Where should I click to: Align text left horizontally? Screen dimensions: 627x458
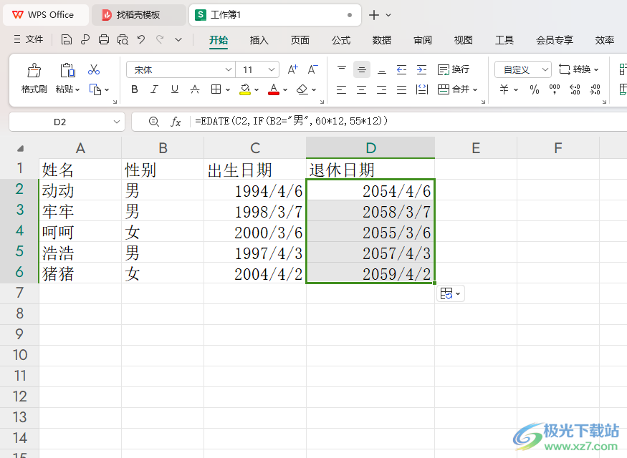click(342, 89)
